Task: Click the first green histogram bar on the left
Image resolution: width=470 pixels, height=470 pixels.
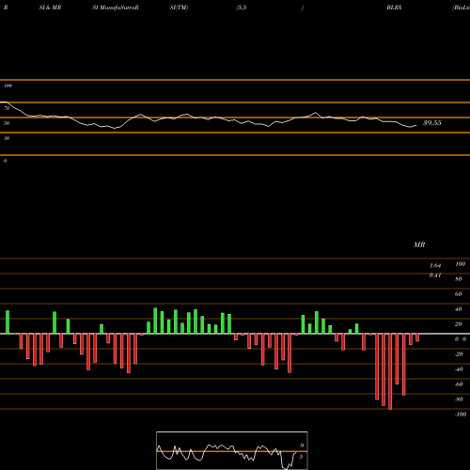Action: click(8, 322)
